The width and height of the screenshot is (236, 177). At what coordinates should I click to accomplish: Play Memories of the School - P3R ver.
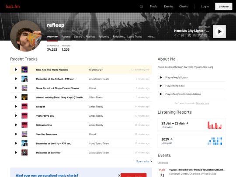click(x=16, y=79)
